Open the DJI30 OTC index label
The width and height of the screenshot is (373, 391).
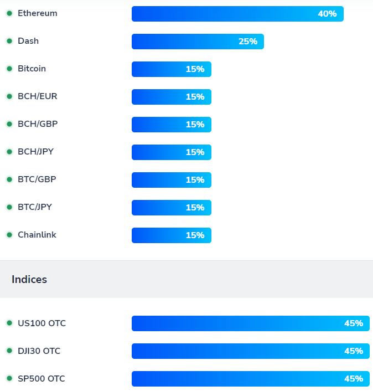[x=39, y=351]
